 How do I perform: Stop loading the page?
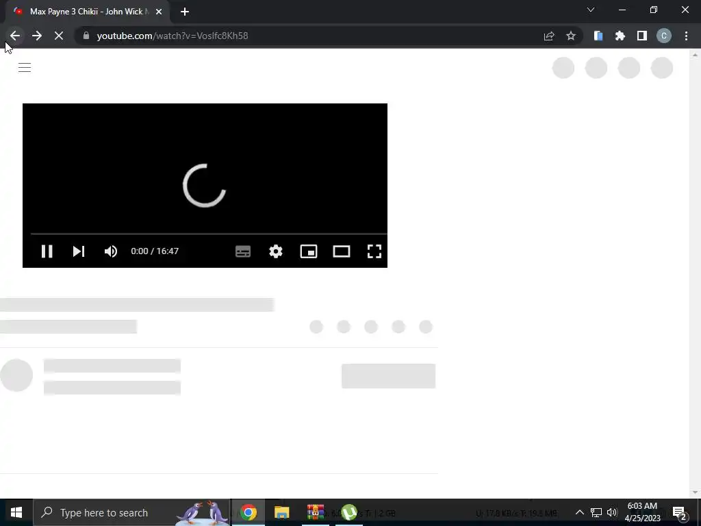59,36
